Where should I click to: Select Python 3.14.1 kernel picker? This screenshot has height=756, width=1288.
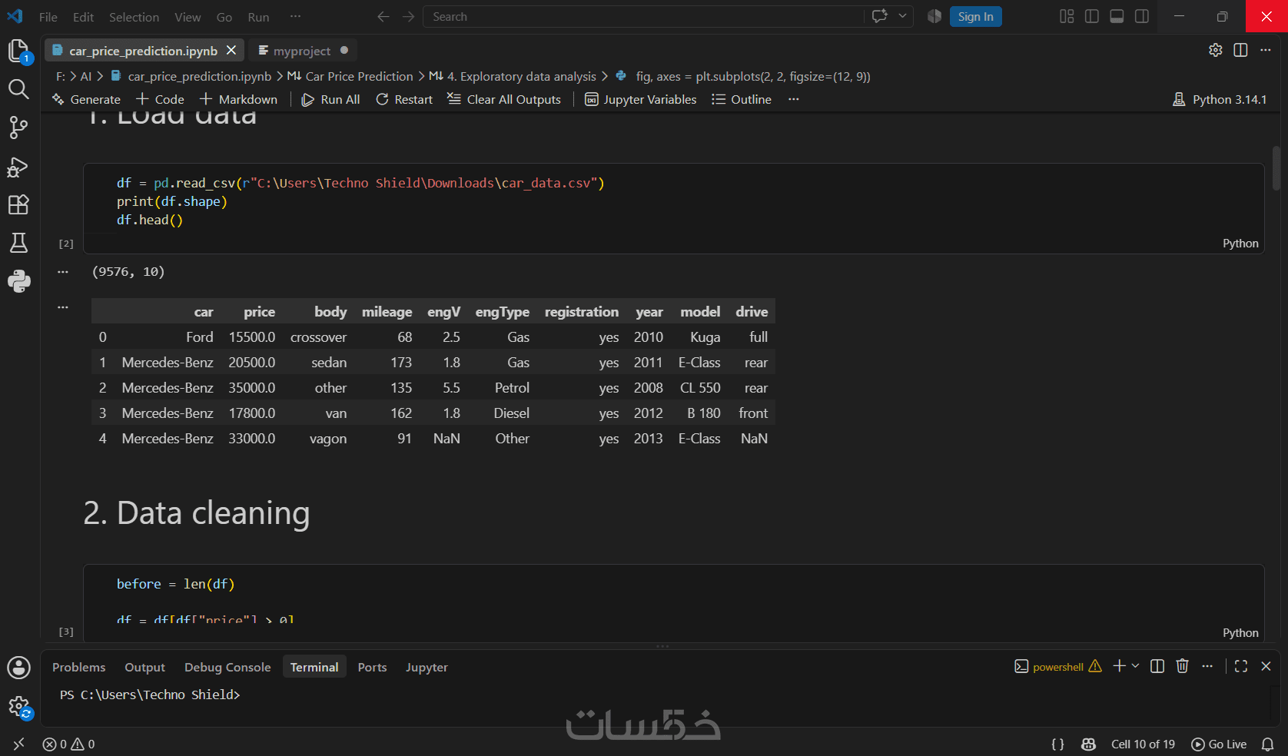pos(1220,99)
